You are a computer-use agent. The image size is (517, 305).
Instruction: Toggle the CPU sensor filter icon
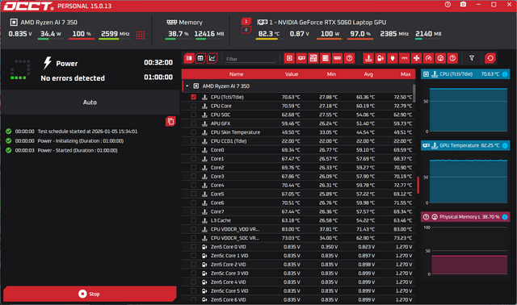(289, 58)
